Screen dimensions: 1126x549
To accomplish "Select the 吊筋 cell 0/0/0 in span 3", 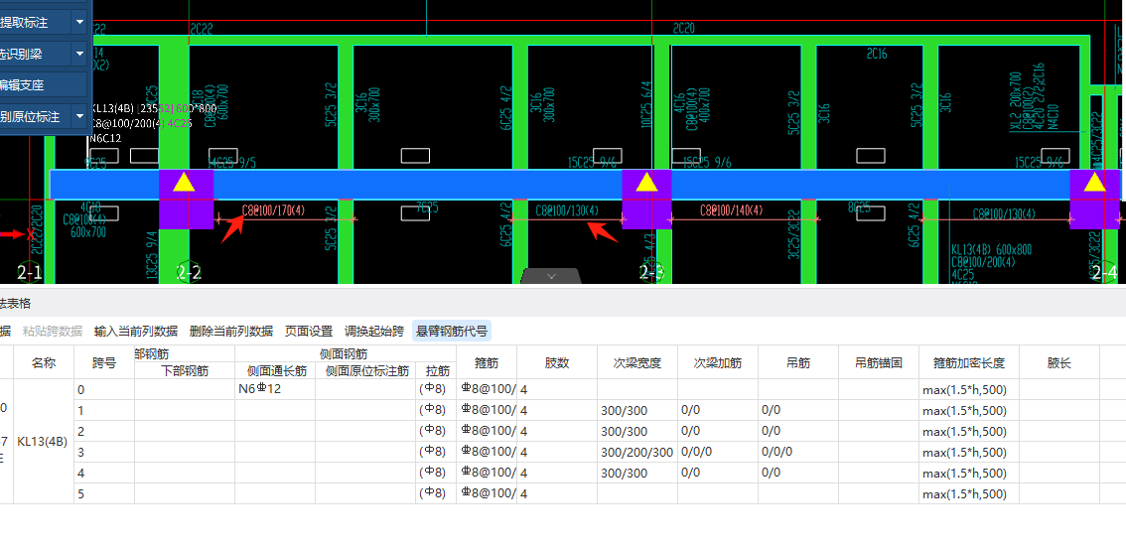I will (x=797, y=452).
